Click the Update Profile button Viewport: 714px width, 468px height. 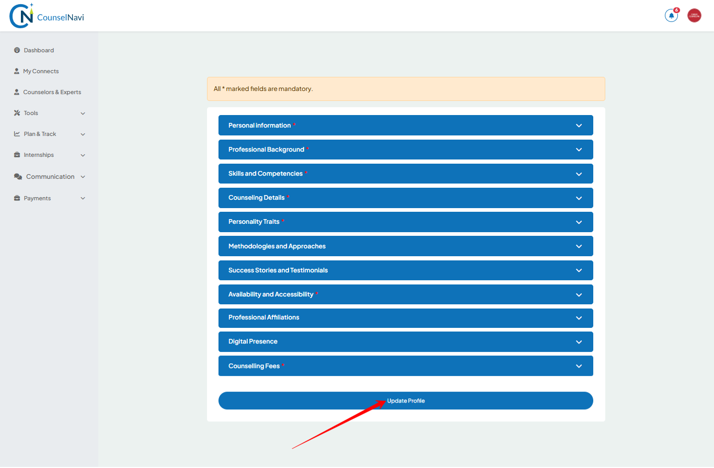point(406,401)
